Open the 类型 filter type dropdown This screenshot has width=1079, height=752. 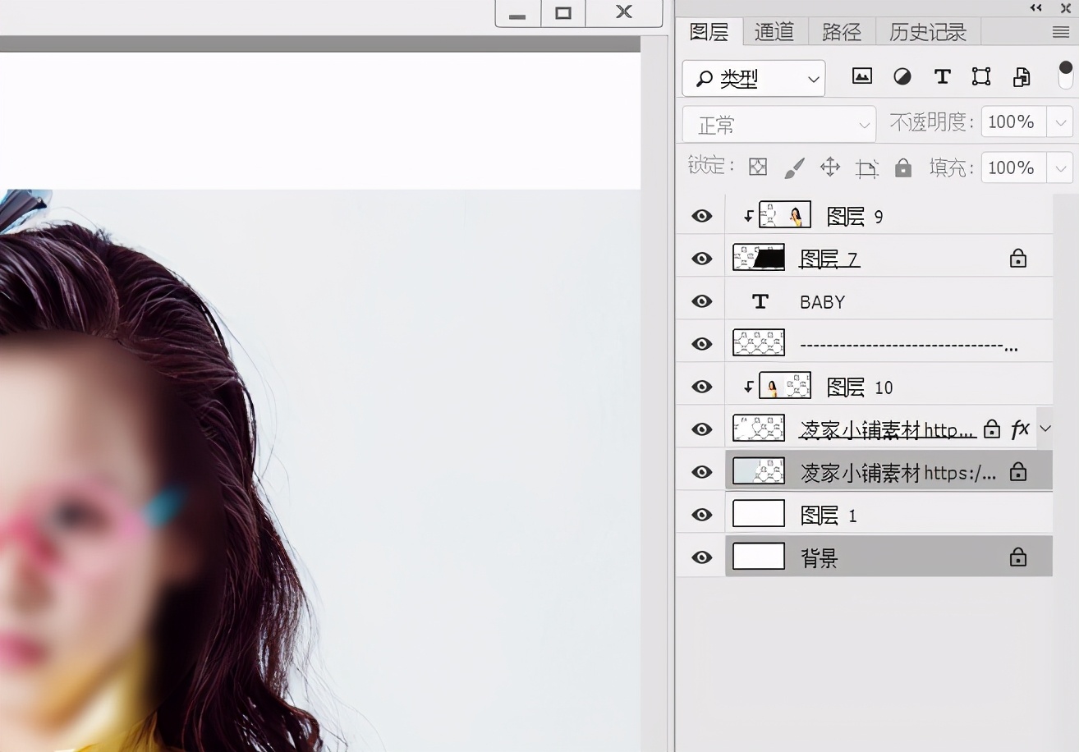click(753, 79)
